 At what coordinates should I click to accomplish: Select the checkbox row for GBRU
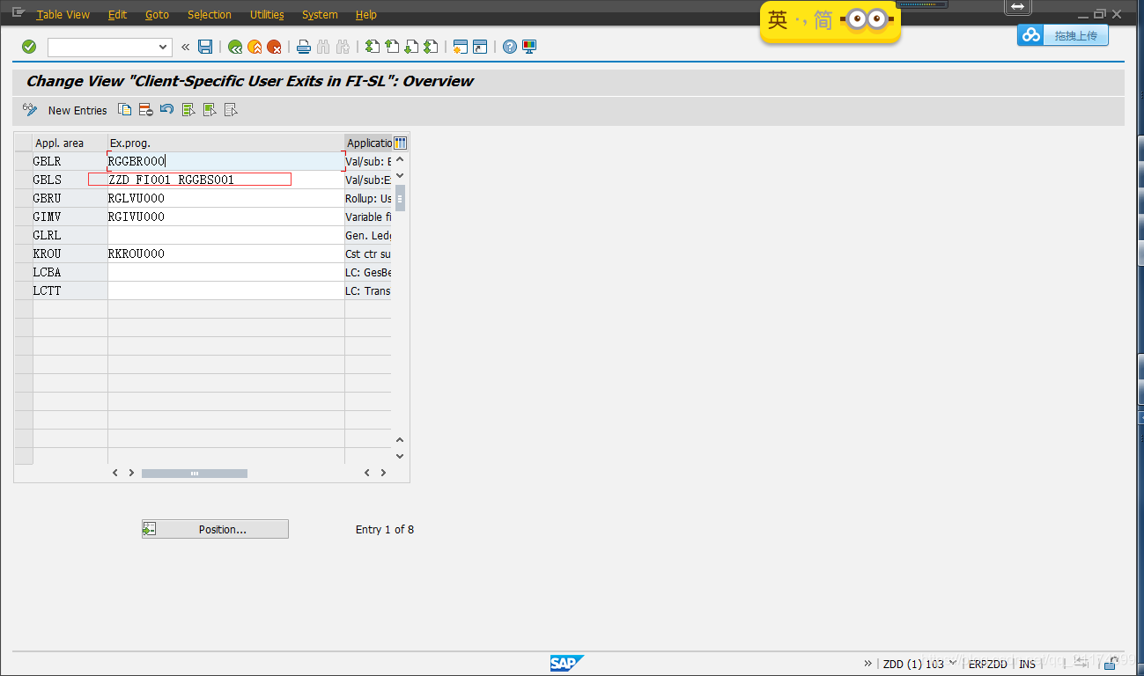pos(24,198)
